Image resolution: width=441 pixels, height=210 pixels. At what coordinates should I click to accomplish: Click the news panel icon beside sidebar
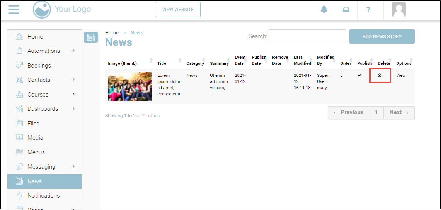tap(91, 37)
